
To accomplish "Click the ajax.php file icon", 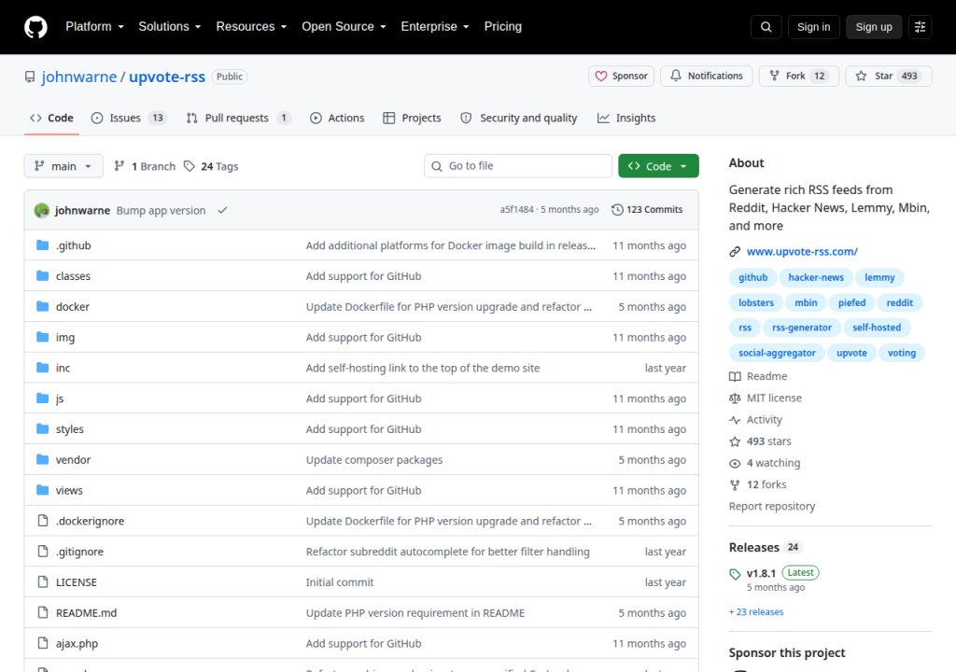I will [43, 643].
